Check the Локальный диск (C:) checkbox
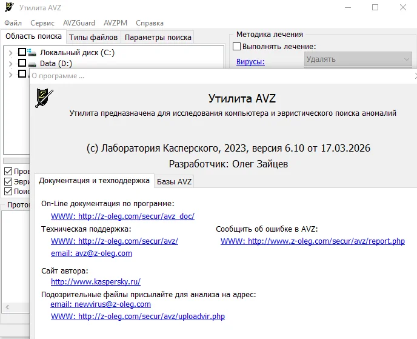The height and width of the screenshot is (339, 417). (x=22, y=52)
